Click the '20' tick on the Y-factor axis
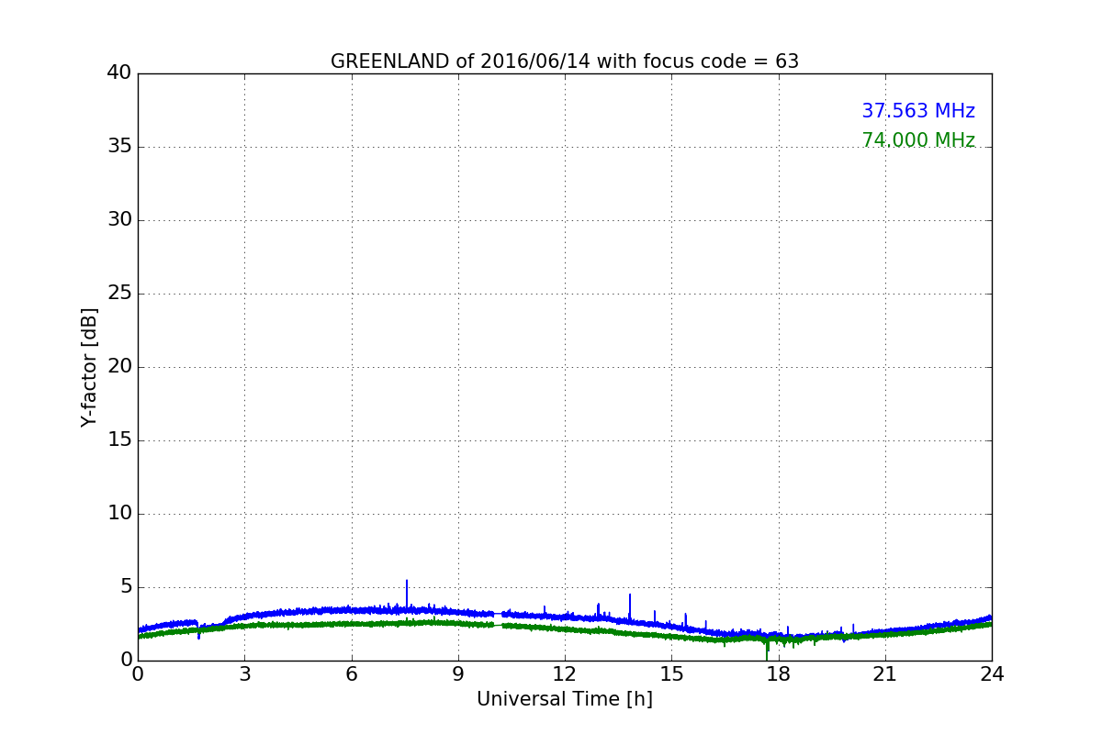Screen dimensions: 1102x734 [120, 366]
